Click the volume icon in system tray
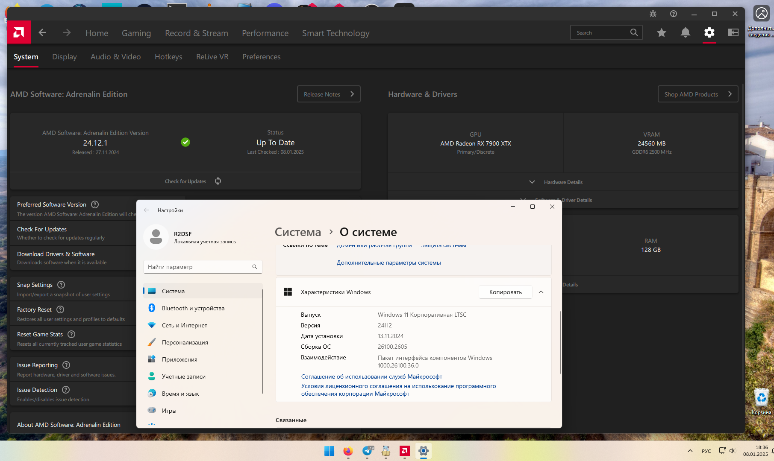The height and width of the screenshot is (461, 774). point(732,451)
